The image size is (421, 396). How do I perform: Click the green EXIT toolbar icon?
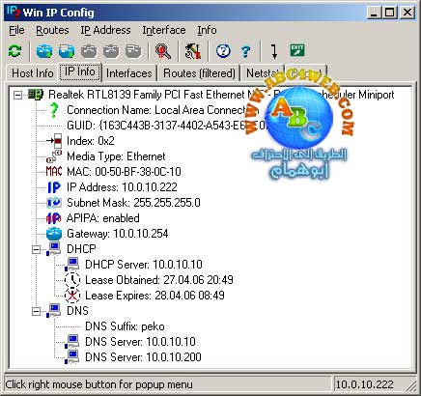click(x=297, y=50)
